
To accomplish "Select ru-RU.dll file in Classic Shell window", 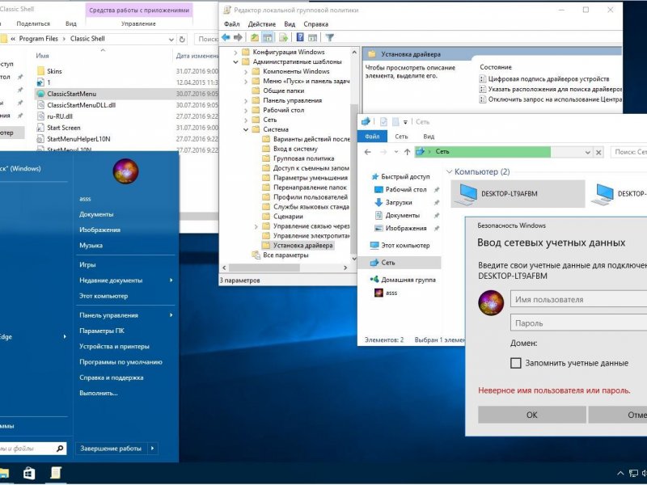I will (55, 116).
